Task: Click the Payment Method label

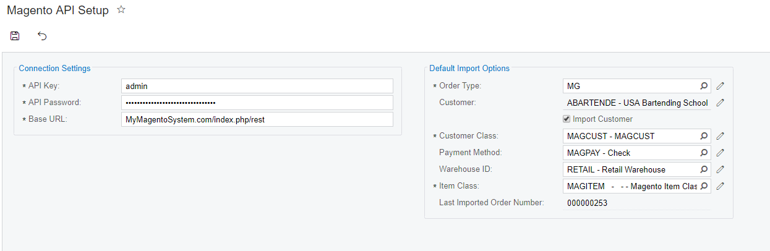Action: (471, 153)
